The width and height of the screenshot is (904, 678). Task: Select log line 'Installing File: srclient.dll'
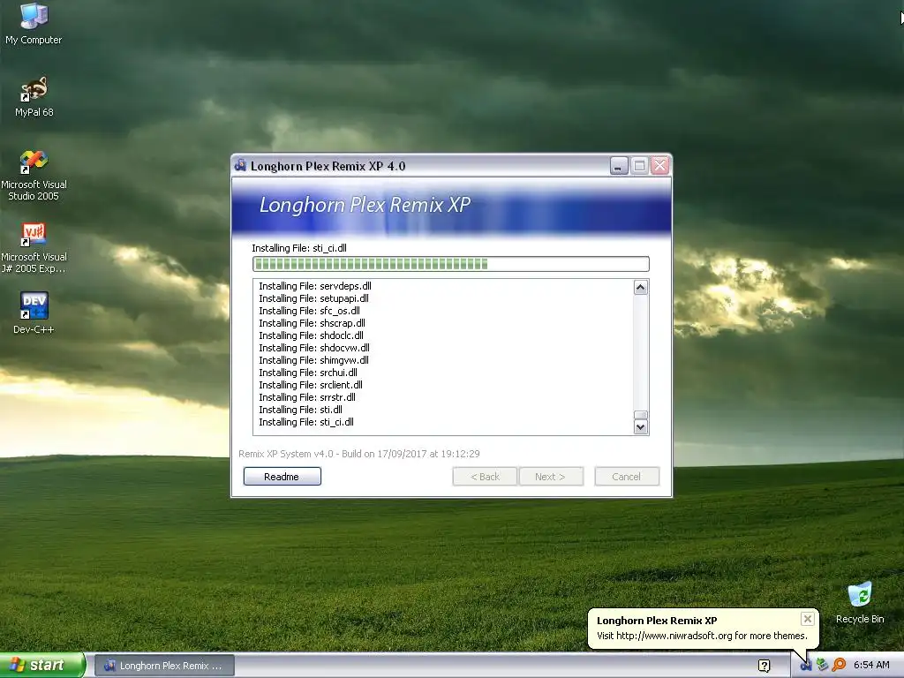coord(311,385)
